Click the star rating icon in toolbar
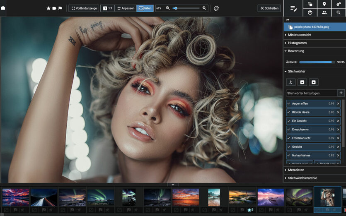Viewport: 346px width, 216px height. (x=48, y=8)
